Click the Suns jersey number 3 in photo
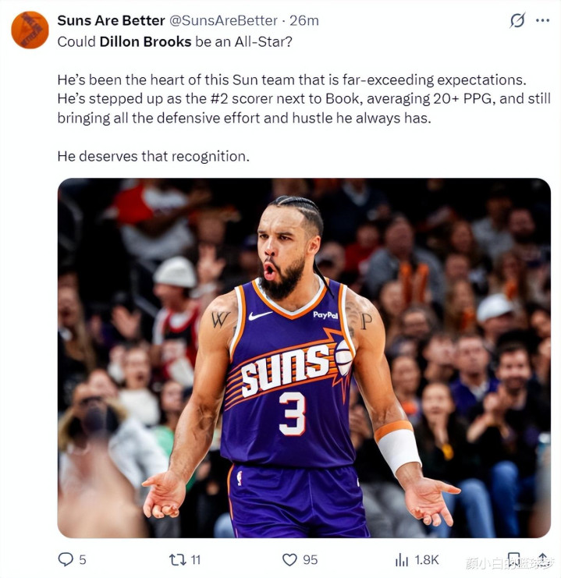561x578 pixels. click(292, 413)
